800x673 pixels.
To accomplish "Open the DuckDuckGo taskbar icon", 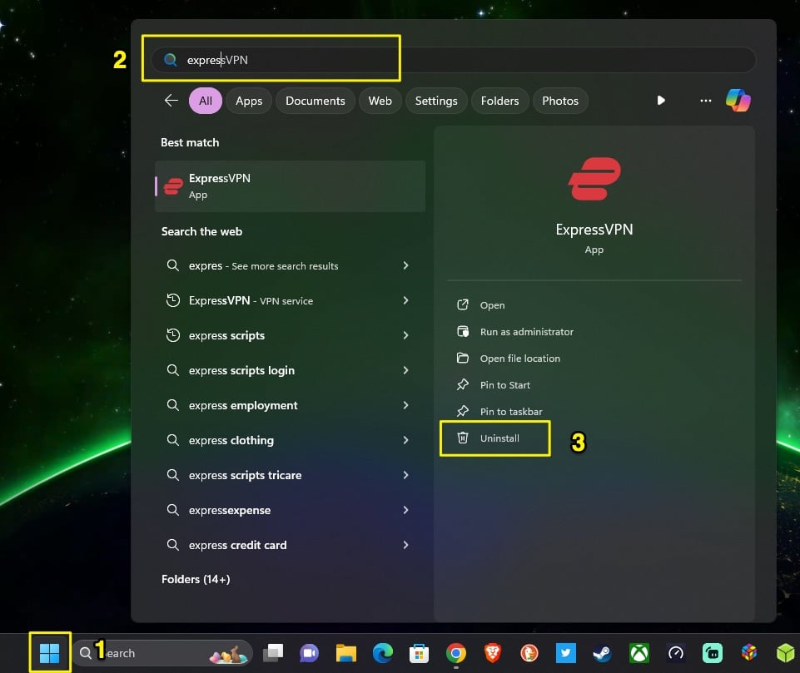I will point(529,653).
